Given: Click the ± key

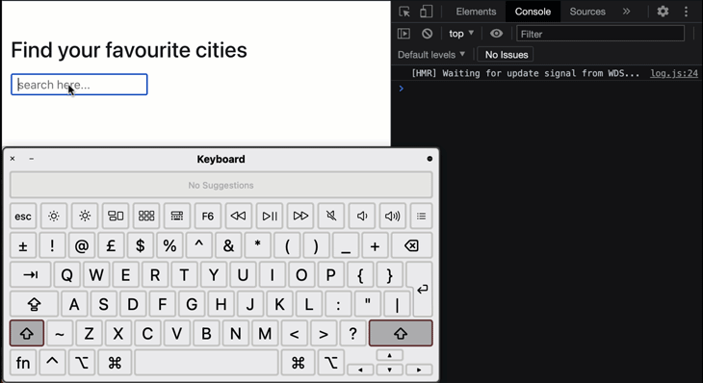Looking at the screenshot, I should pyautogui.click(x=23, y=245).
